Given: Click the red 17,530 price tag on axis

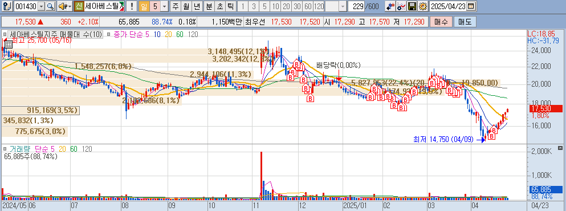Looking at the screenshot, I should pos(546,108).
